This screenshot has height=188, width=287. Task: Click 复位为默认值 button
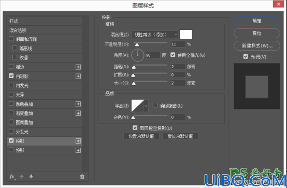pyautogui.click(x=180, y=136)
